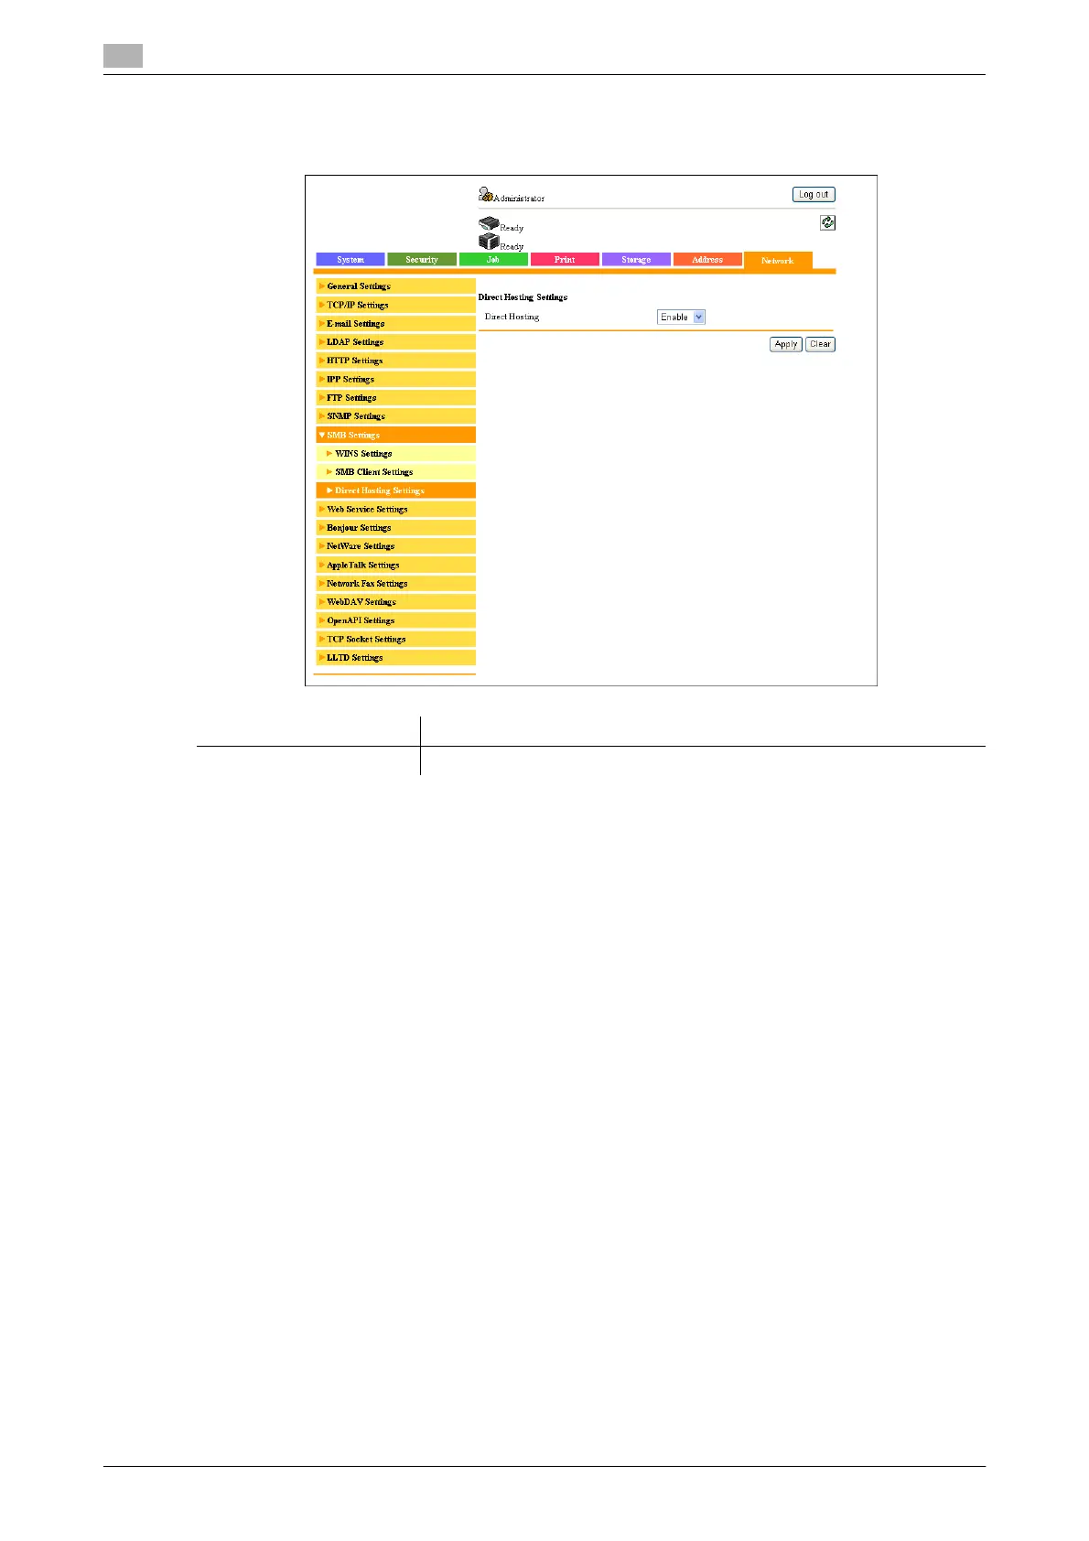Click the Log out button
1089x1541 pixels.
[814, 194]
